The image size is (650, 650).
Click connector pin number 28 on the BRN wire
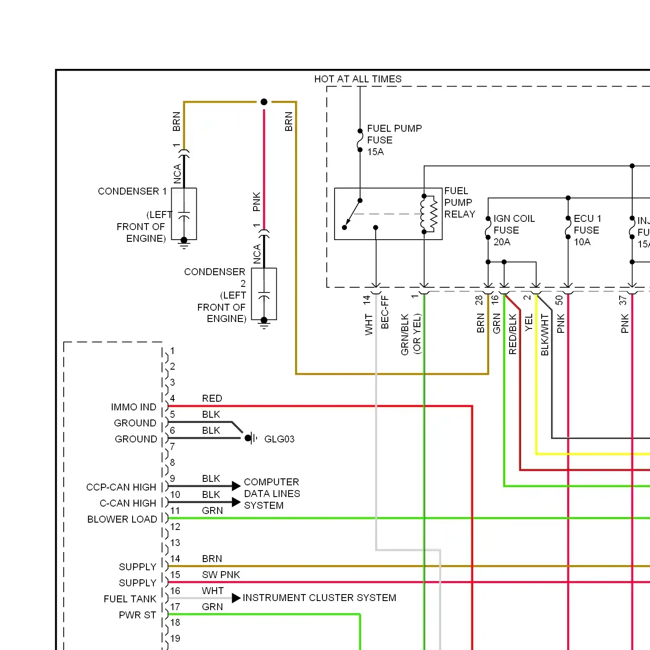[x=479, y=299]
